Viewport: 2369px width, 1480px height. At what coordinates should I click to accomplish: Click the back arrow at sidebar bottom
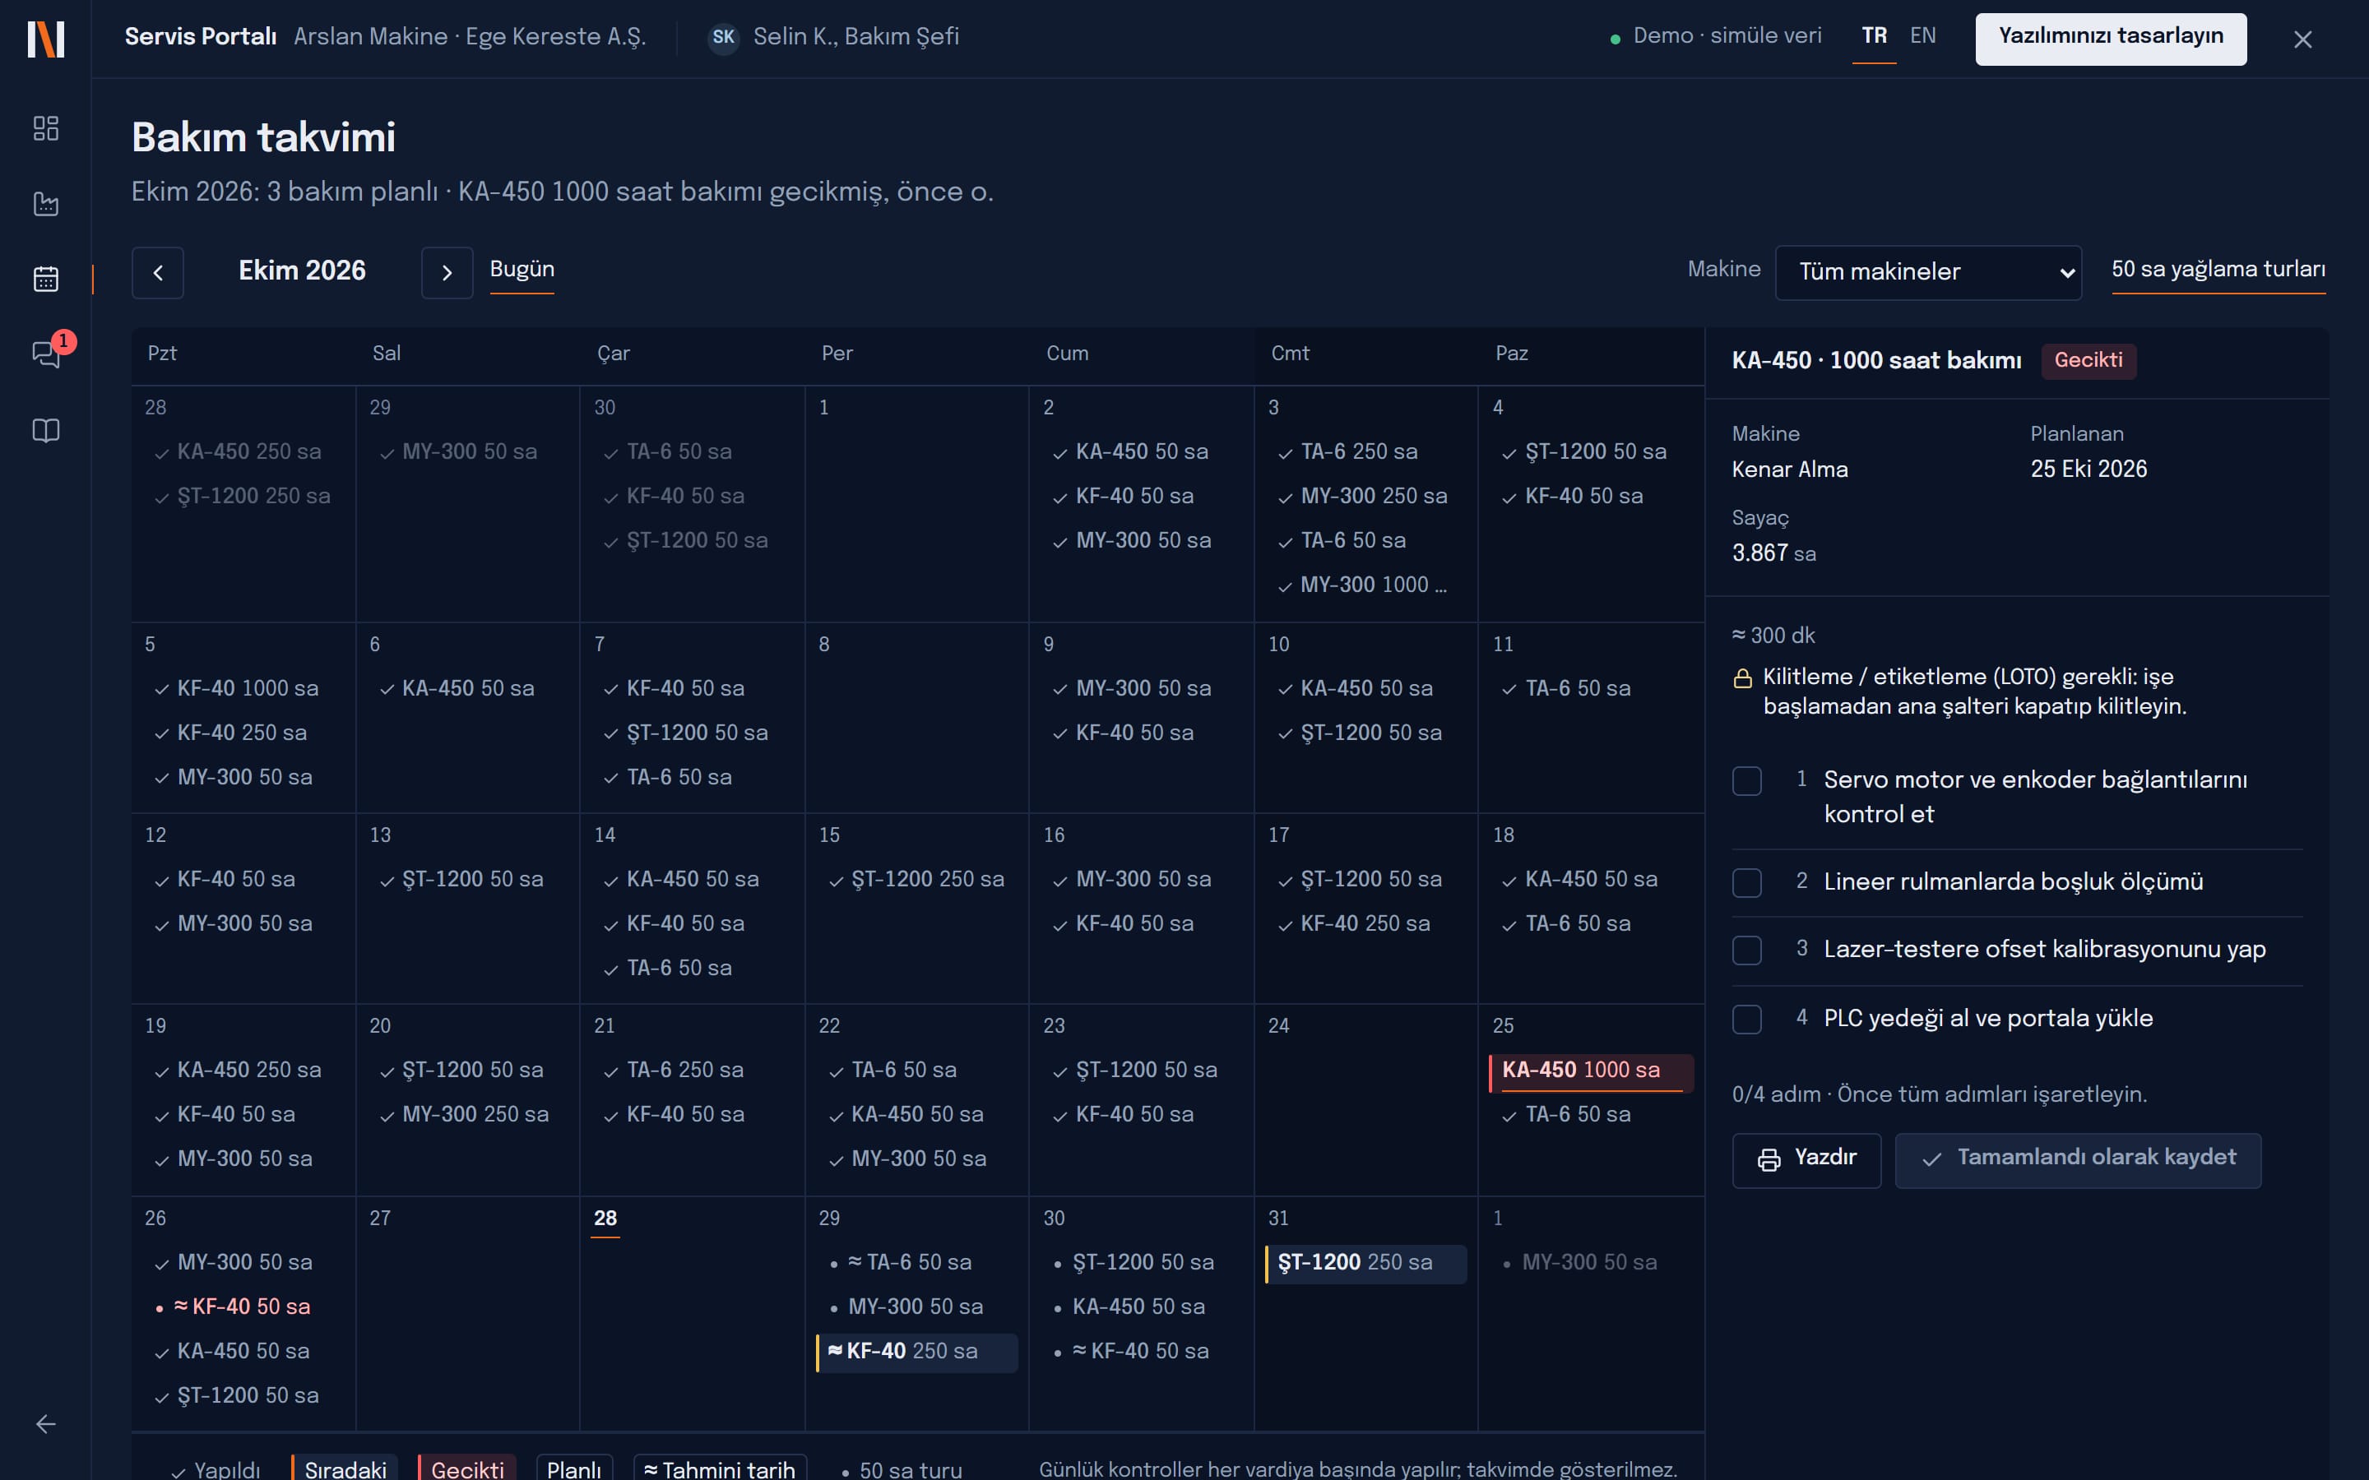(46, 1424)
